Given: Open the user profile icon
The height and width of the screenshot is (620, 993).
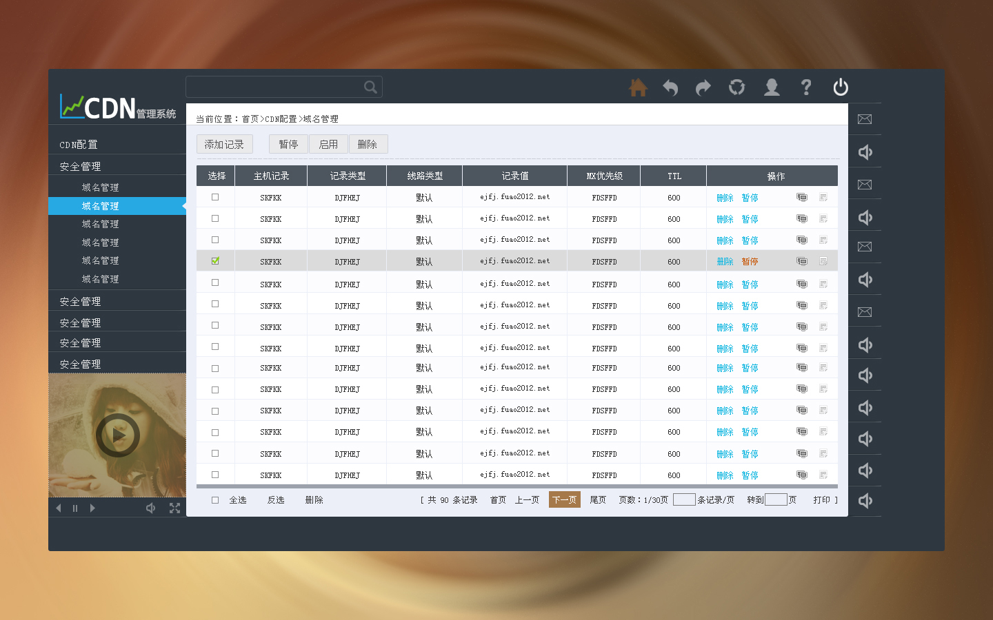Looking at the screenshot, I should [x=772, y=87].
